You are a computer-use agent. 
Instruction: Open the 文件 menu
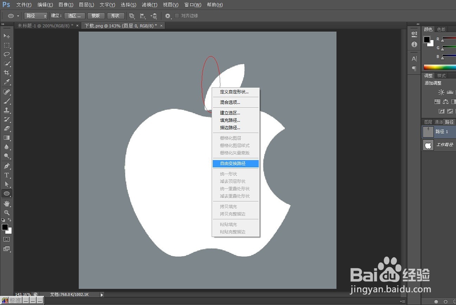24,5
